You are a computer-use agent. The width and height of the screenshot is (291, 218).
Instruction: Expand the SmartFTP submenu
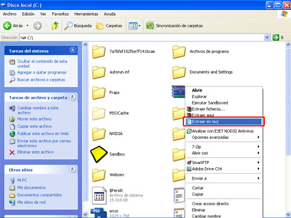tap(223, 162)
